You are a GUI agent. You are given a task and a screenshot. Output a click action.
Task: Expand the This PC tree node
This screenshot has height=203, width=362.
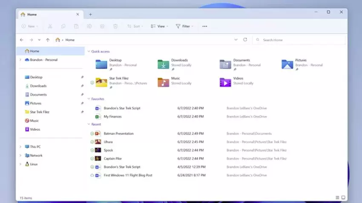tap(20, 147)
